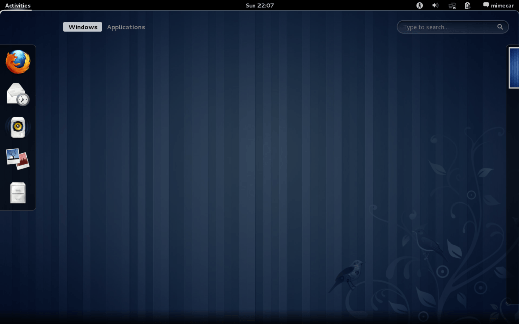This screenshot has width=519, height=324.
Task: Select the workspace thumbnail
Action: pos(514,68)
